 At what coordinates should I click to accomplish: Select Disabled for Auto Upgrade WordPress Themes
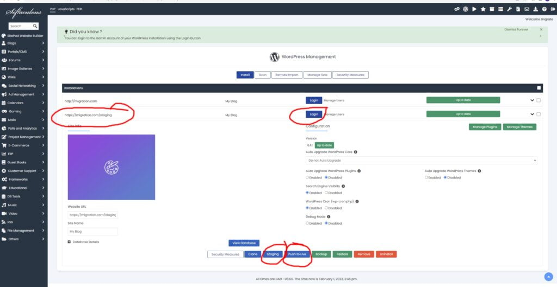[445, 177]
